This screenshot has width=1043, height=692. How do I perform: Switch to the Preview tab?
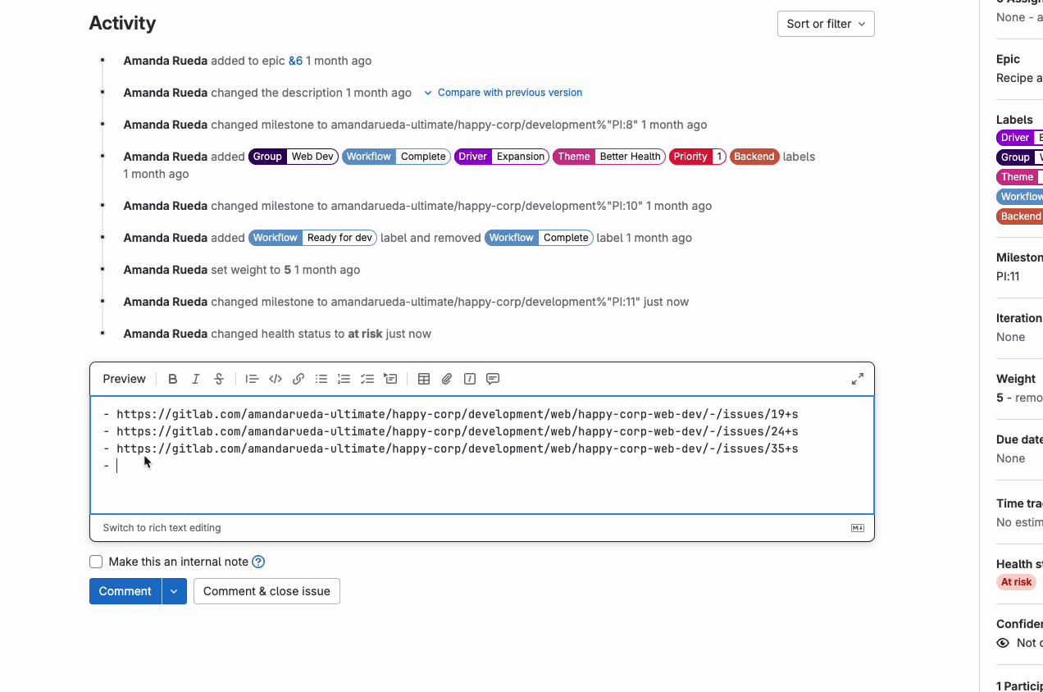coord(124,379)
